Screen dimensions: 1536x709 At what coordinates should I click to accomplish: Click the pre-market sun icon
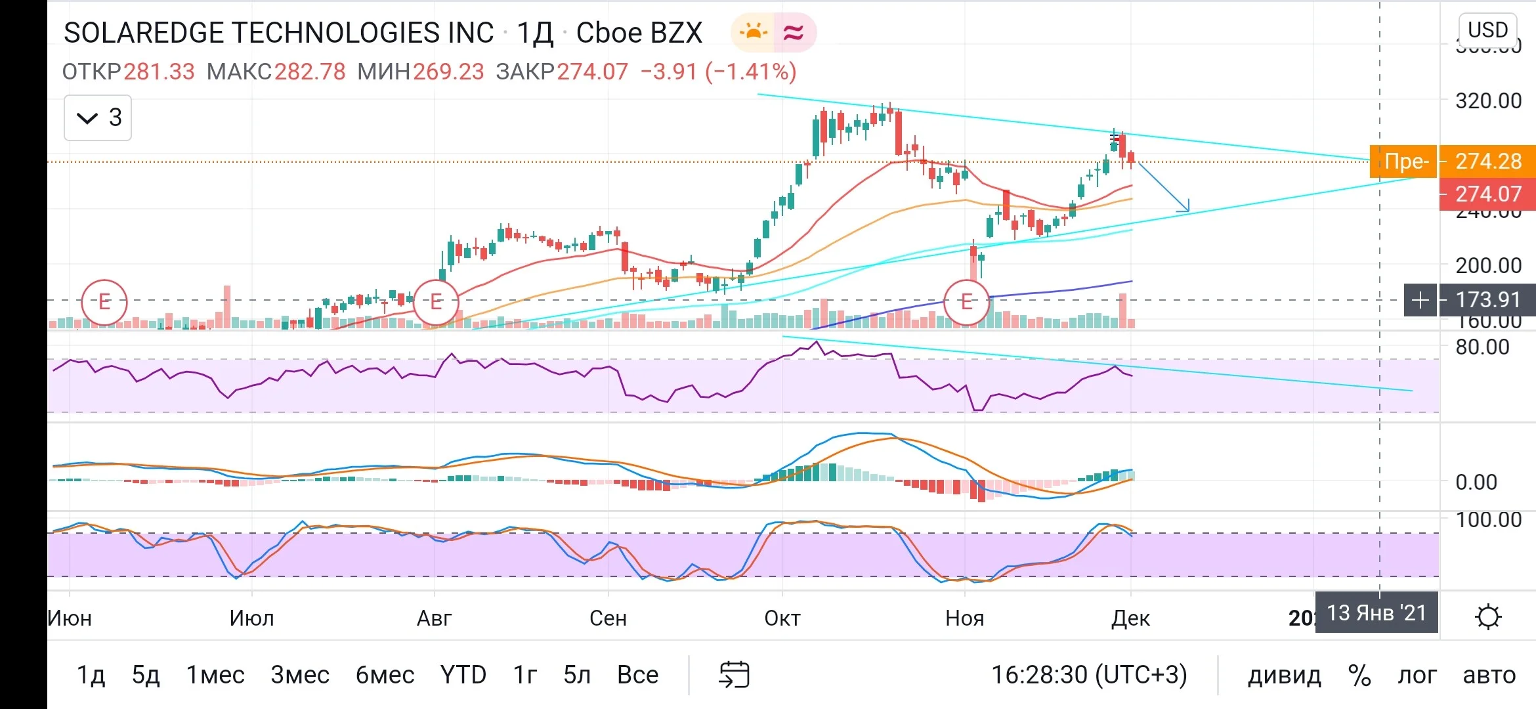(753, 32)
